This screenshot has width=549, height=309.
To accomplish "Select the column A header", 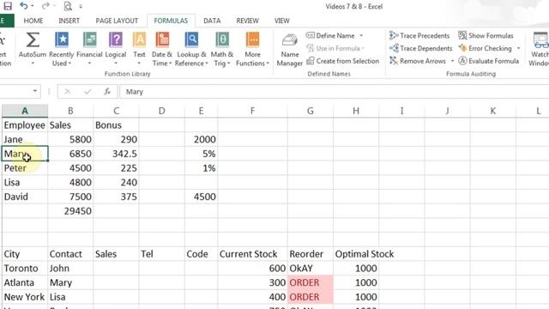I will pyautogui.click(x=25, y=111).
